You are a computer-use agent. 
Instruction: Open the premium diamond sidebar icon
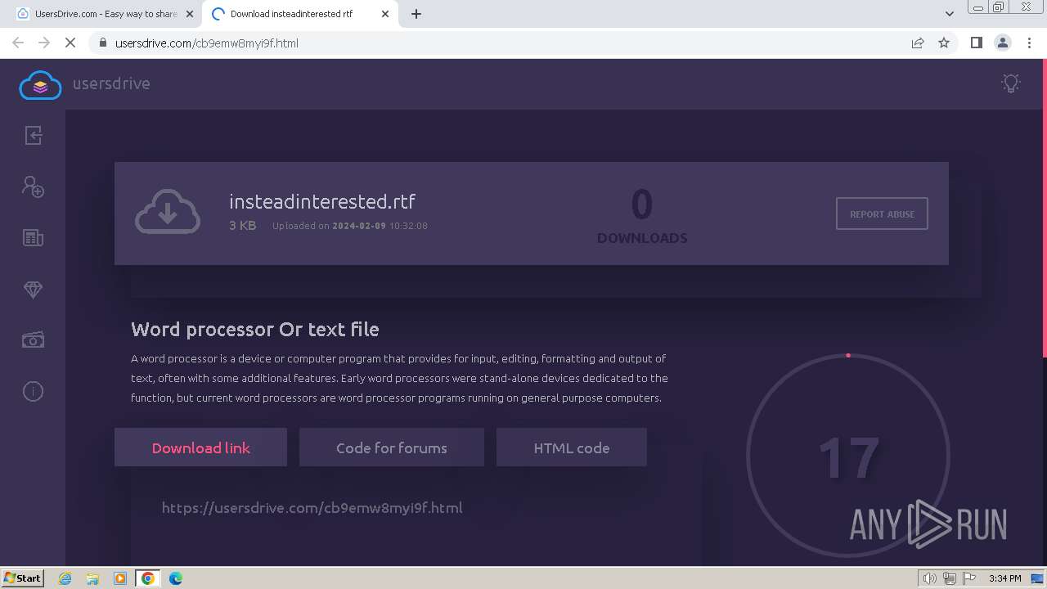click(x=33, y=290)
